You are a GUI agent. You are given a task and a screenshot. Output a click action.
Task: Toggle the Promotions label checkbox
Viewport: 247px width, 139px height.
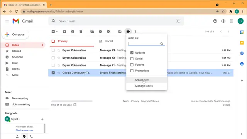point(132,71)
